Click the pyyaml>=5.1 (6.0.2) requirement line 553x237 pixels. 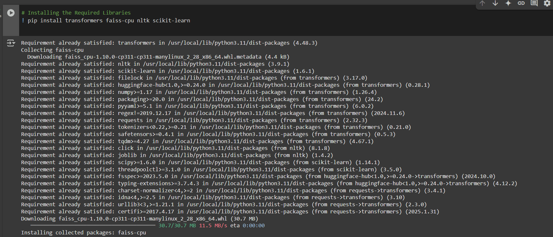pyautogui.click(x=197, y=106)
